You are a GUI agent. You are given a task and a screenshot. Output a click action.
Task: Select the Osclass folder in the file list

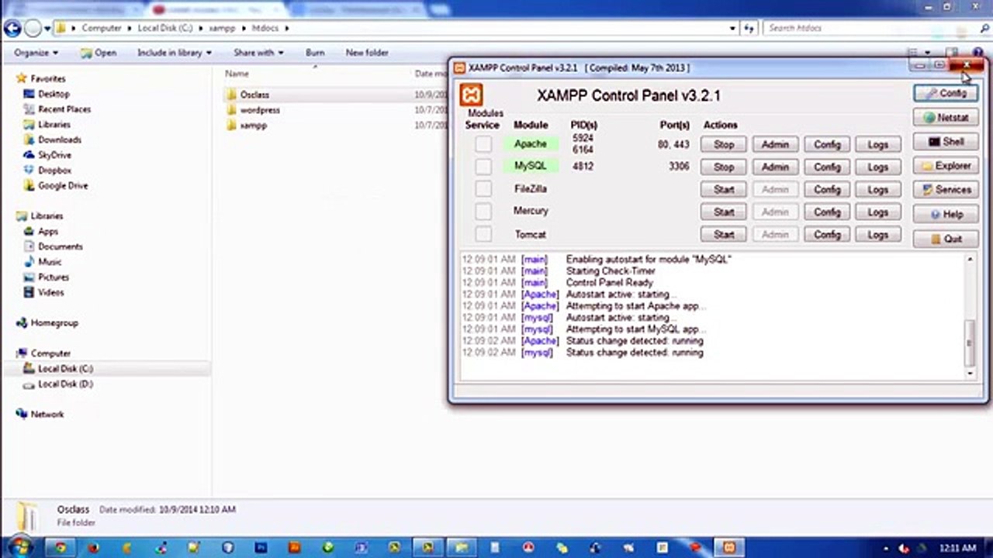[254, 95]
